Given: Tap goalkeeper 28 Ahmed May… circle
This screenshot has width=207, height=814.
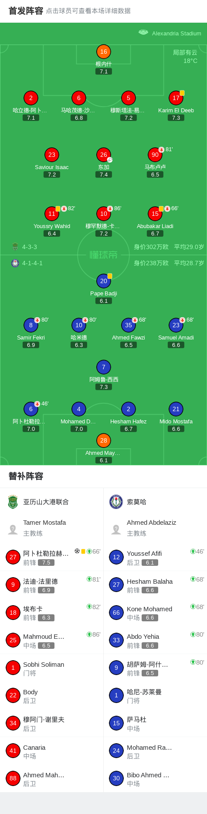Looking at the screenshot, I should (x=103, y=440).
